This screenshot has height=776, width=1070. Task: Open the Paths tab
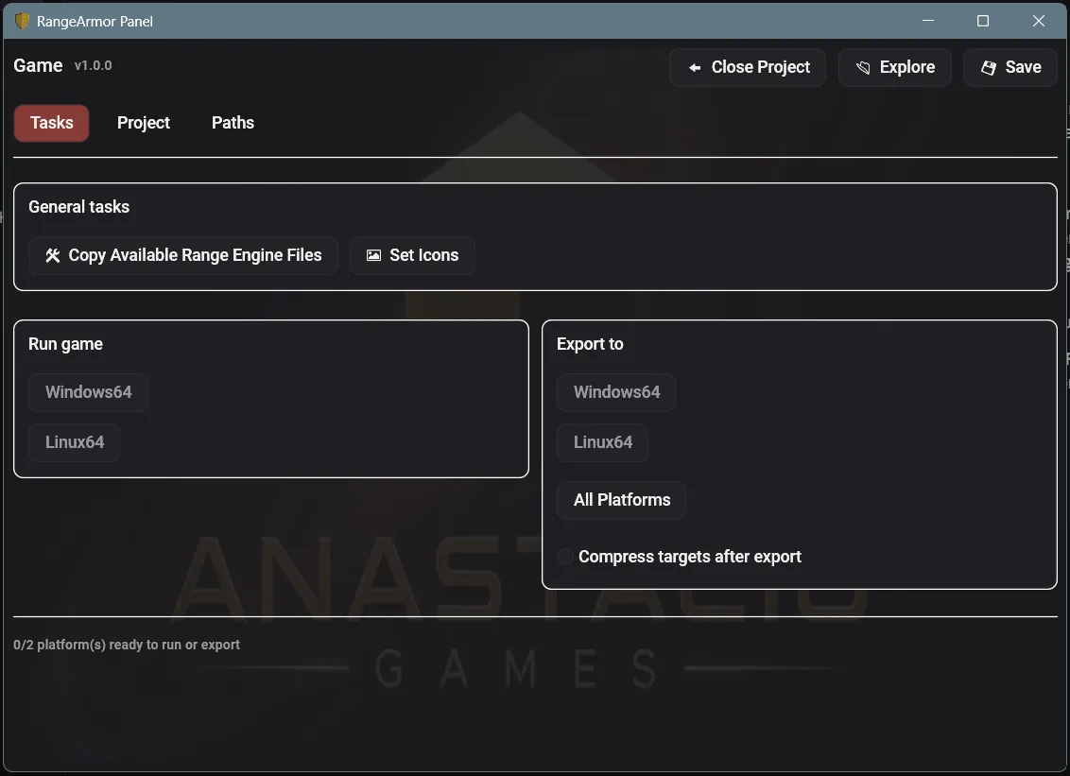[233, 123]
